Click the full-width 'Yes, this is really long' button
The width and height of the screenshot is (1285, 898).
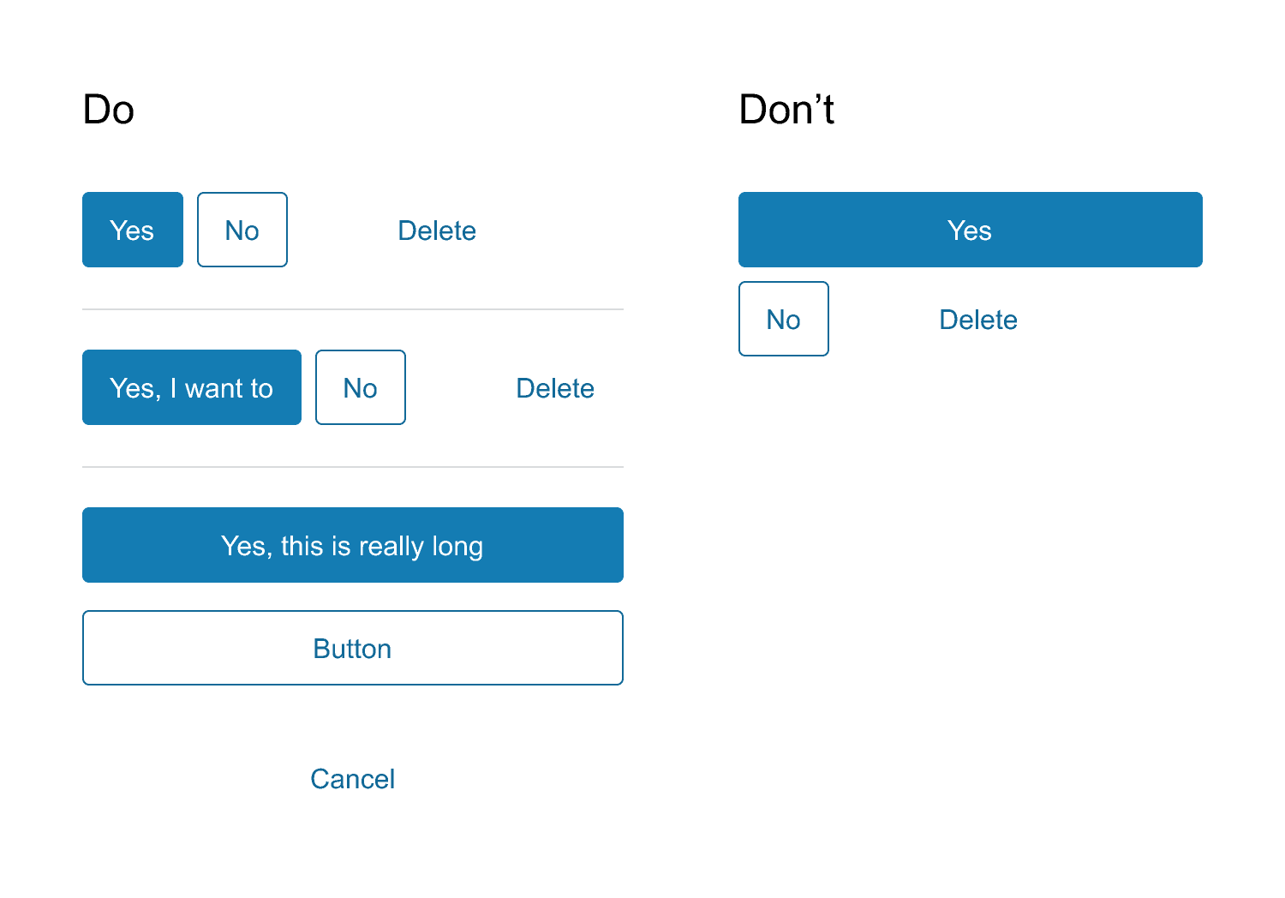pos(352,545)
